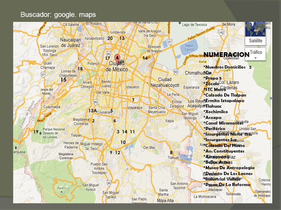281x210 pixels.
Task: Select '*Insurgentes Norte' in the legend
Action: point(223,134)
